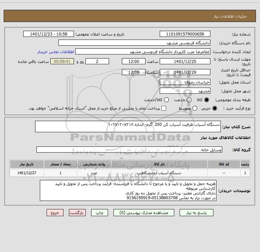Image resolution: width=260 pixels, height=252 pixels.
Task: Click the price validity date 1401/12/29
Action: 185,72
